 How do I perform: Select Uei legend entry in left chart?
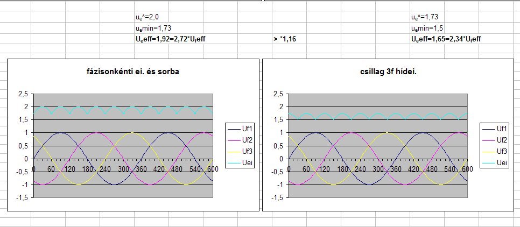[x=240, y=162]
